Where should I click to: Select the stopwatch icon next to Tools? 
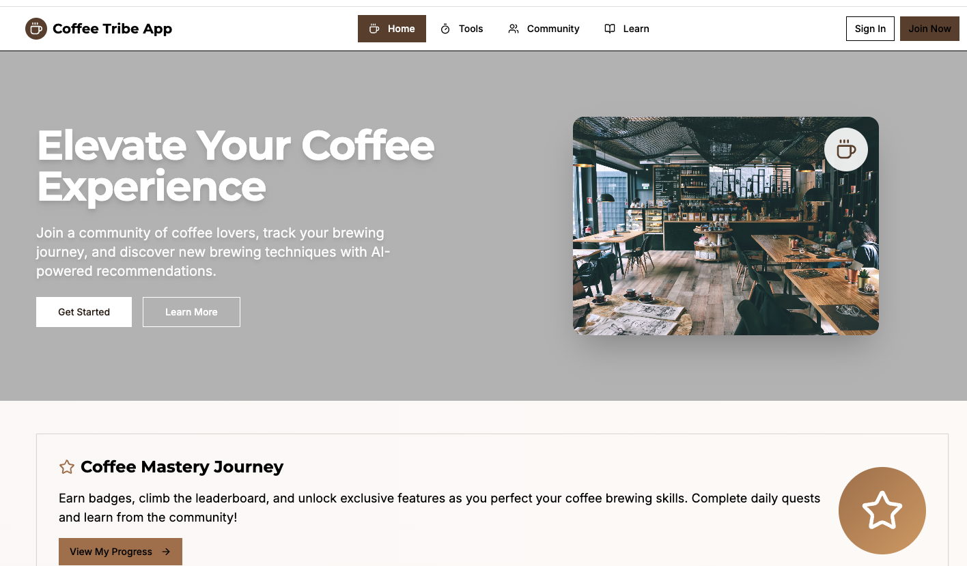(x=445, y=29)
